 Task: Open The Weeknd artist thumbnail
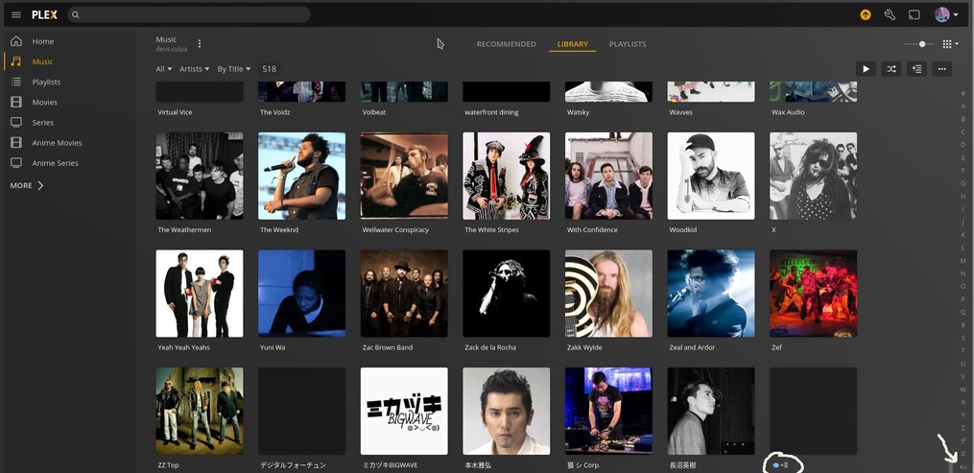coord(302,176)
